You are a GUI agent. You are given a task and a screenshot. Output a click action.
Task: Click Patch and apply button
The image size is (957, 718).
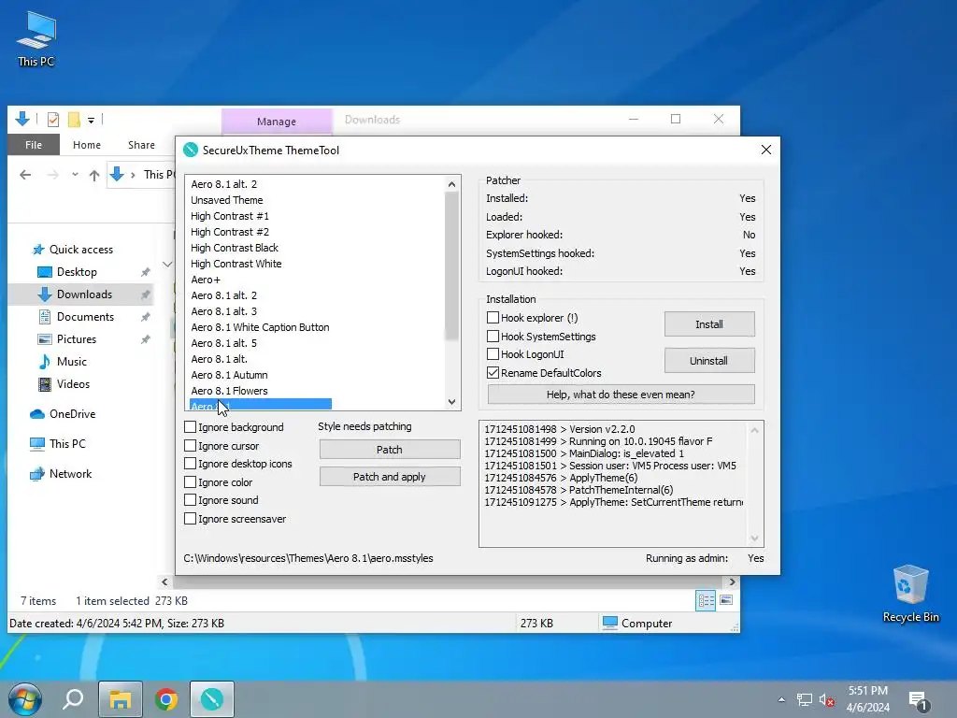click(390, 477)
